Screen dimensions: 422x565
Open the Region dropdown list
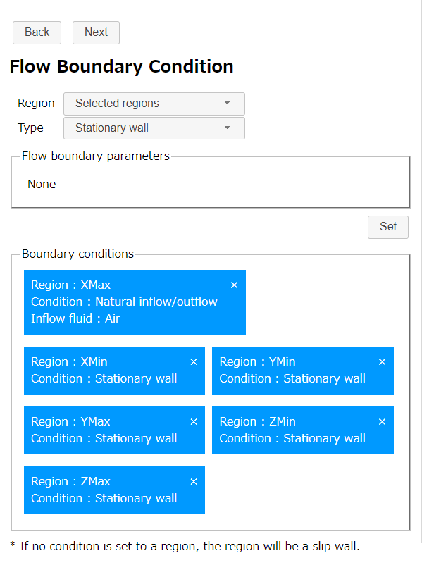click(x=154, y=104)
